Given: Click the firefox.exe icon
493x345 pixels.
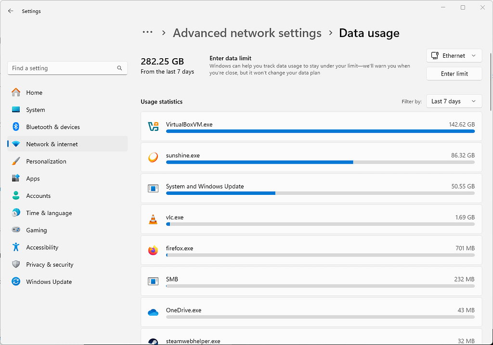Looking at the screenshot, I should [x=153, y=250].
